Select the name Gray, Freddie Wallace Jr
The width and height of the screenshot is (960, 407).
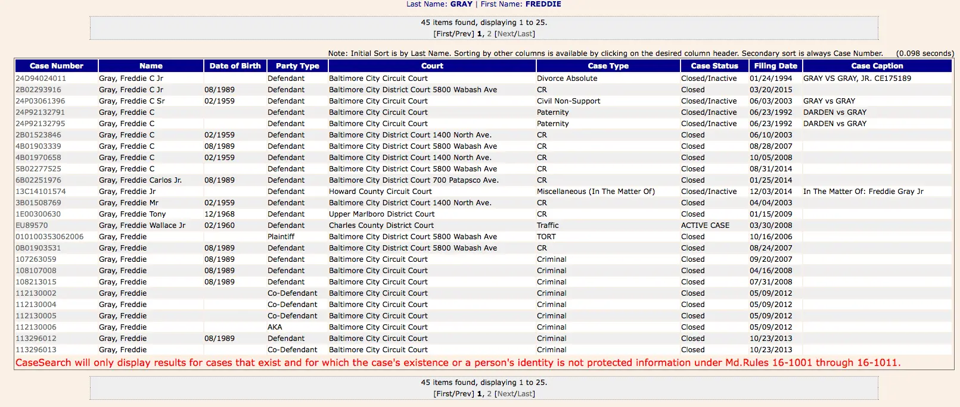click(x=142, y=226)
